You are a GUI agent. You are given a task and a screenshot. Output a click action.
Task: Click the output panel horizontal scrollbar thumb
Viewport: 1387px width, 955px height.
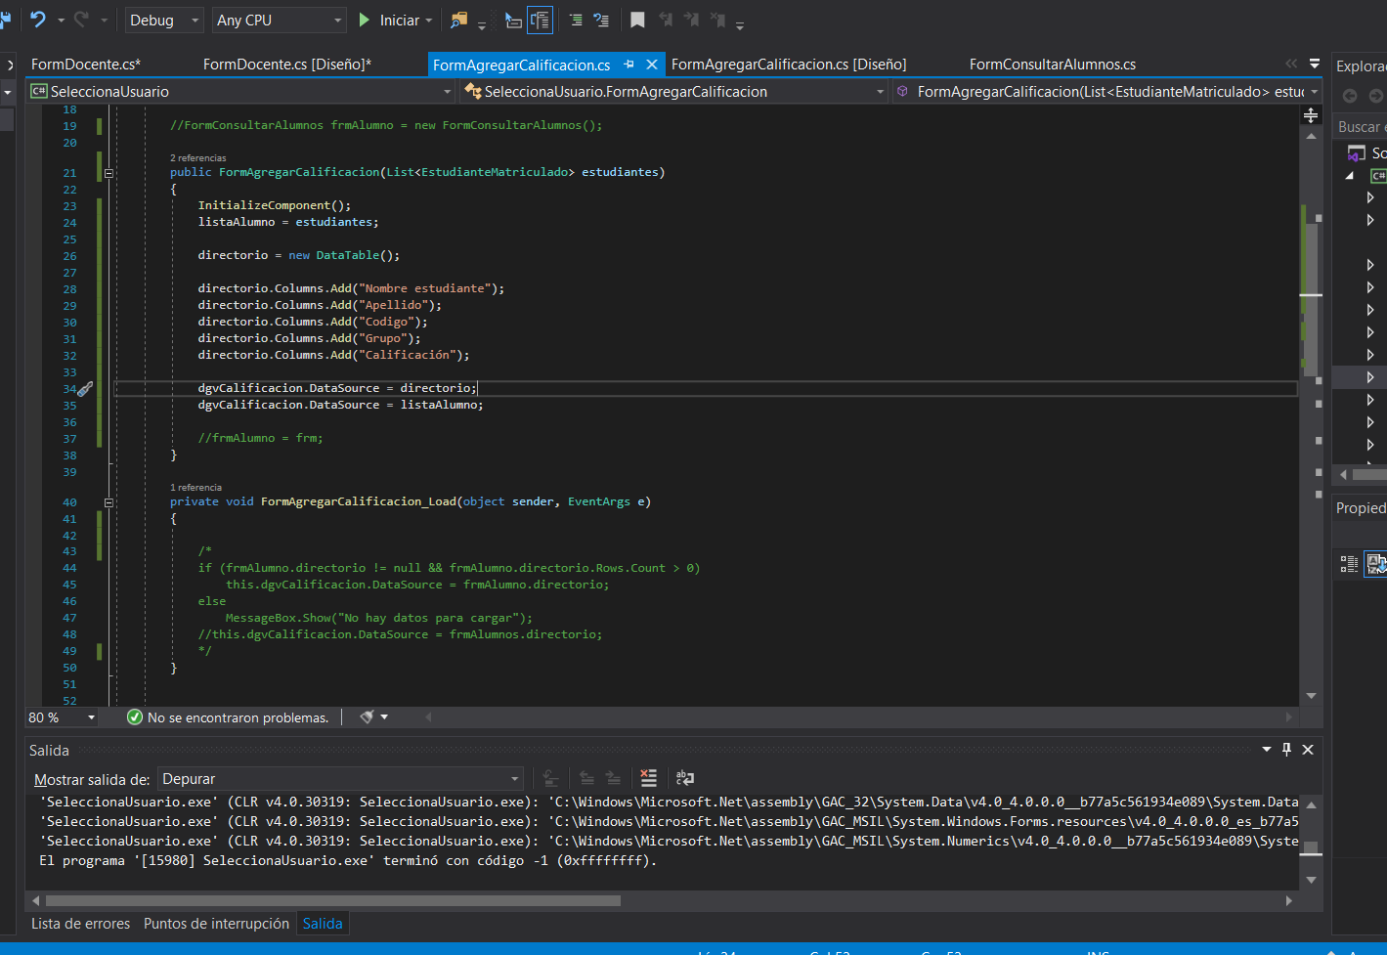[x=333, y=901]
